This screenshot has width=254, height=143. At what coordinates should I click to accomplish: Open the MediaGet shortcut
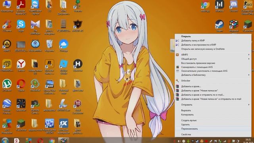[35, 85]
